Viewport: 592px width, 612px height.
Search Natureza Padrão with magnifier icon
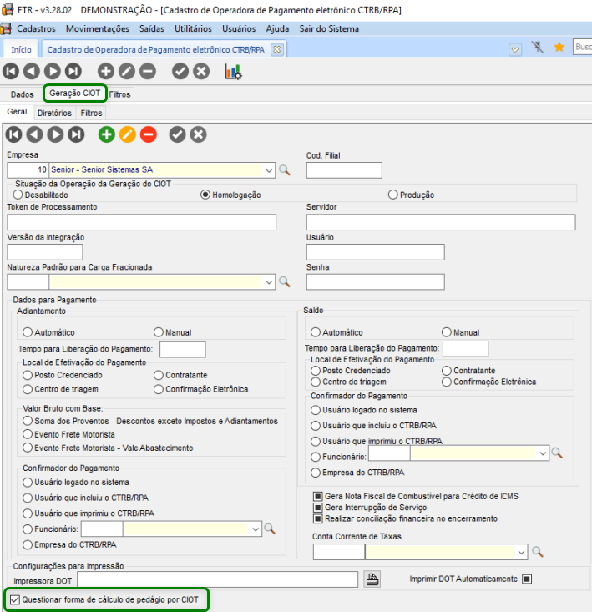[285, 282]
